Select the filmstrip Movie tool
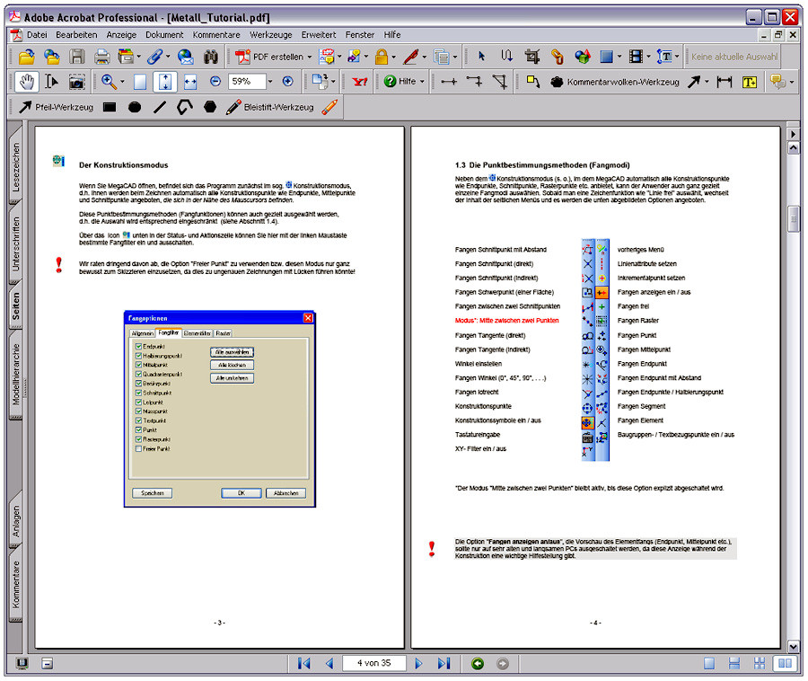Viewport: 808px width, 681px height. pyautogui.click(x=637, y=57)
